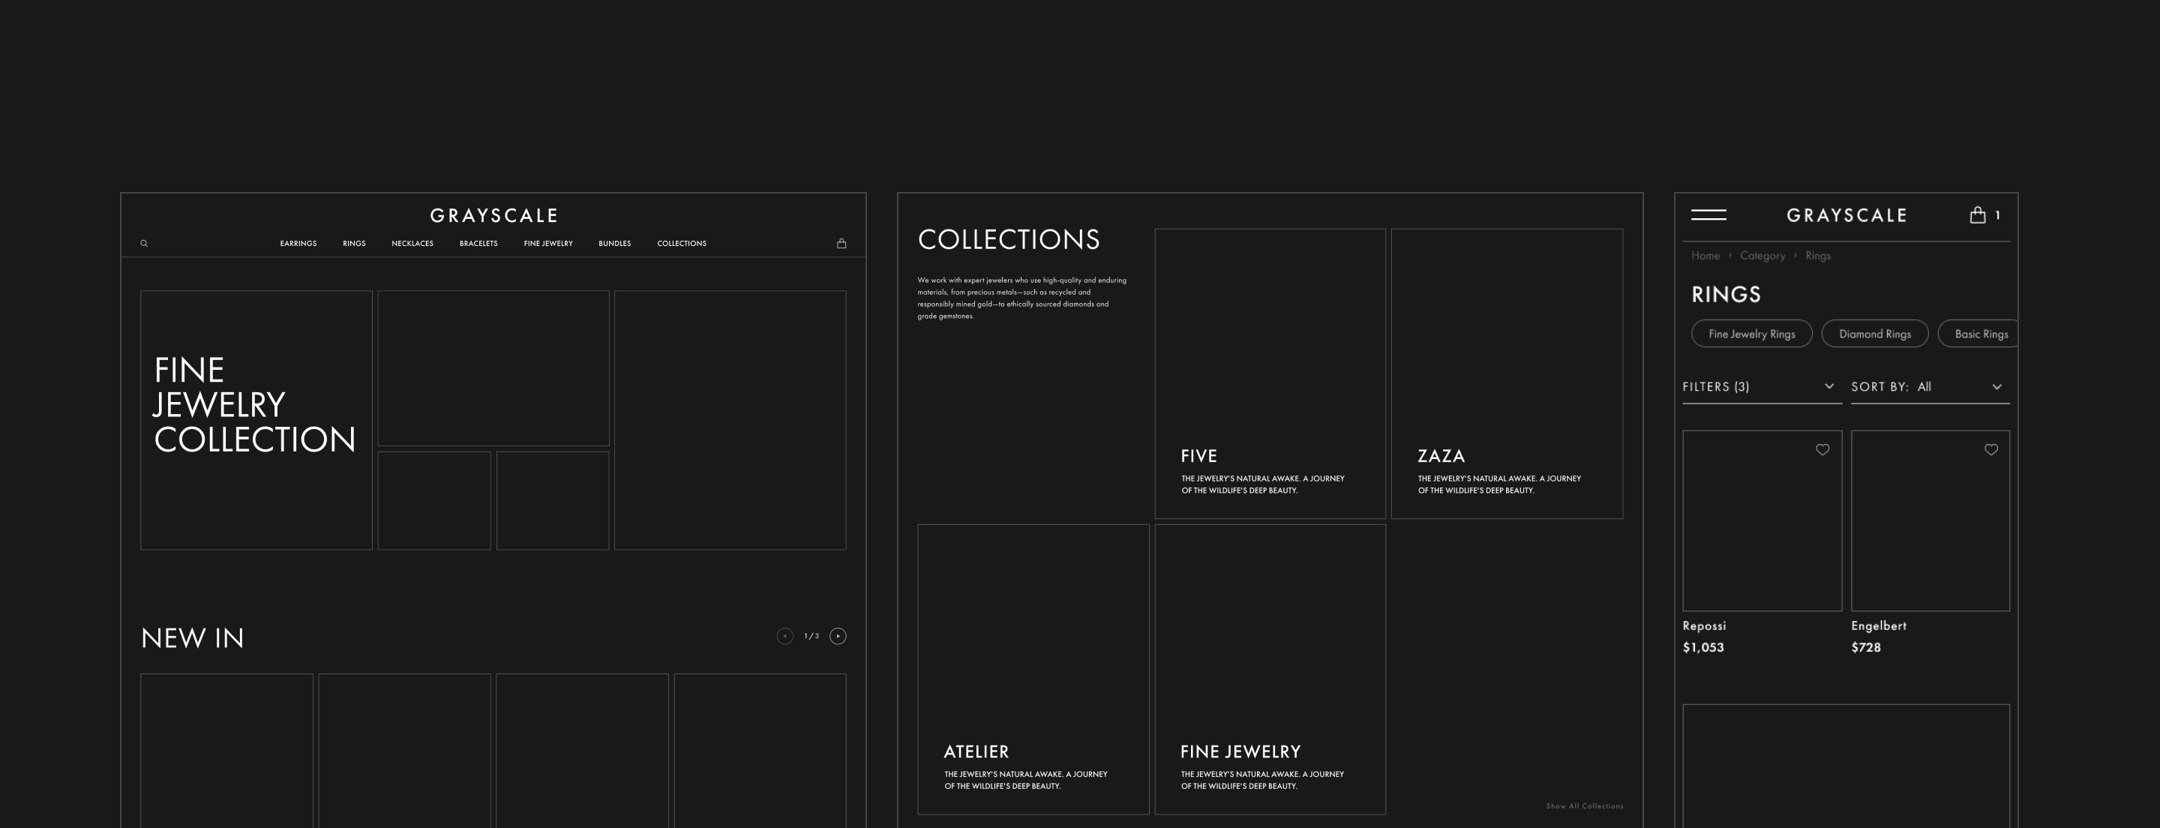Go to Category in the breadcrumb
Image resolution: width=2160 pixels, height=828 pixels.
(1762, 256)
